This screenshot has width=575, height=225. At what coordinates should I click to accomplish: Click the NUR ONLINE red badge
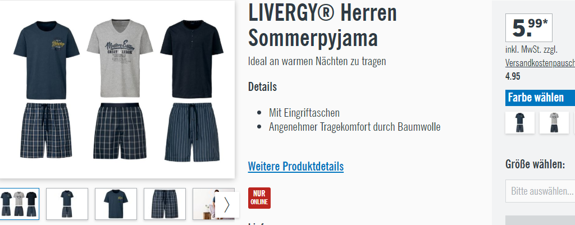259,198
